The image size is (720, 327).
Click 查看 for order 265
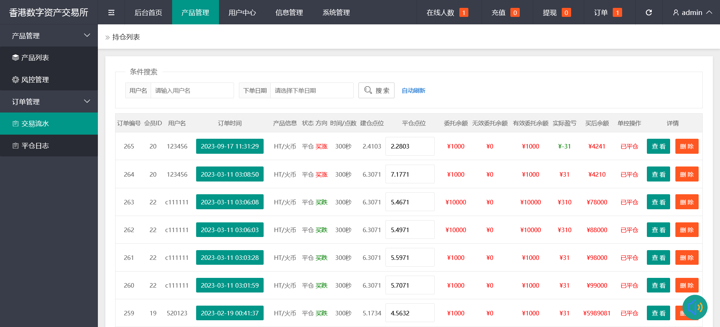pos(658,146)
